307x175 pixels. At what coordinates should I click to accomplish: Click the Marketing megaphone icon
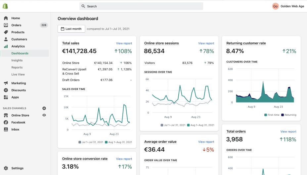(6, 83)
